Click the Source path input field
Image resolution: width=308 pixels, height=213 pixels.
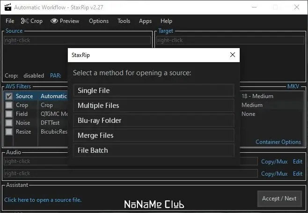point(77,40)
